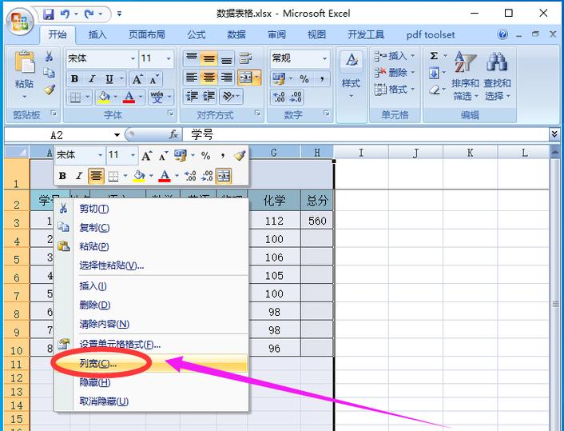
Task: Decrease indent in alignment group
Action: (x=192, y=97)
